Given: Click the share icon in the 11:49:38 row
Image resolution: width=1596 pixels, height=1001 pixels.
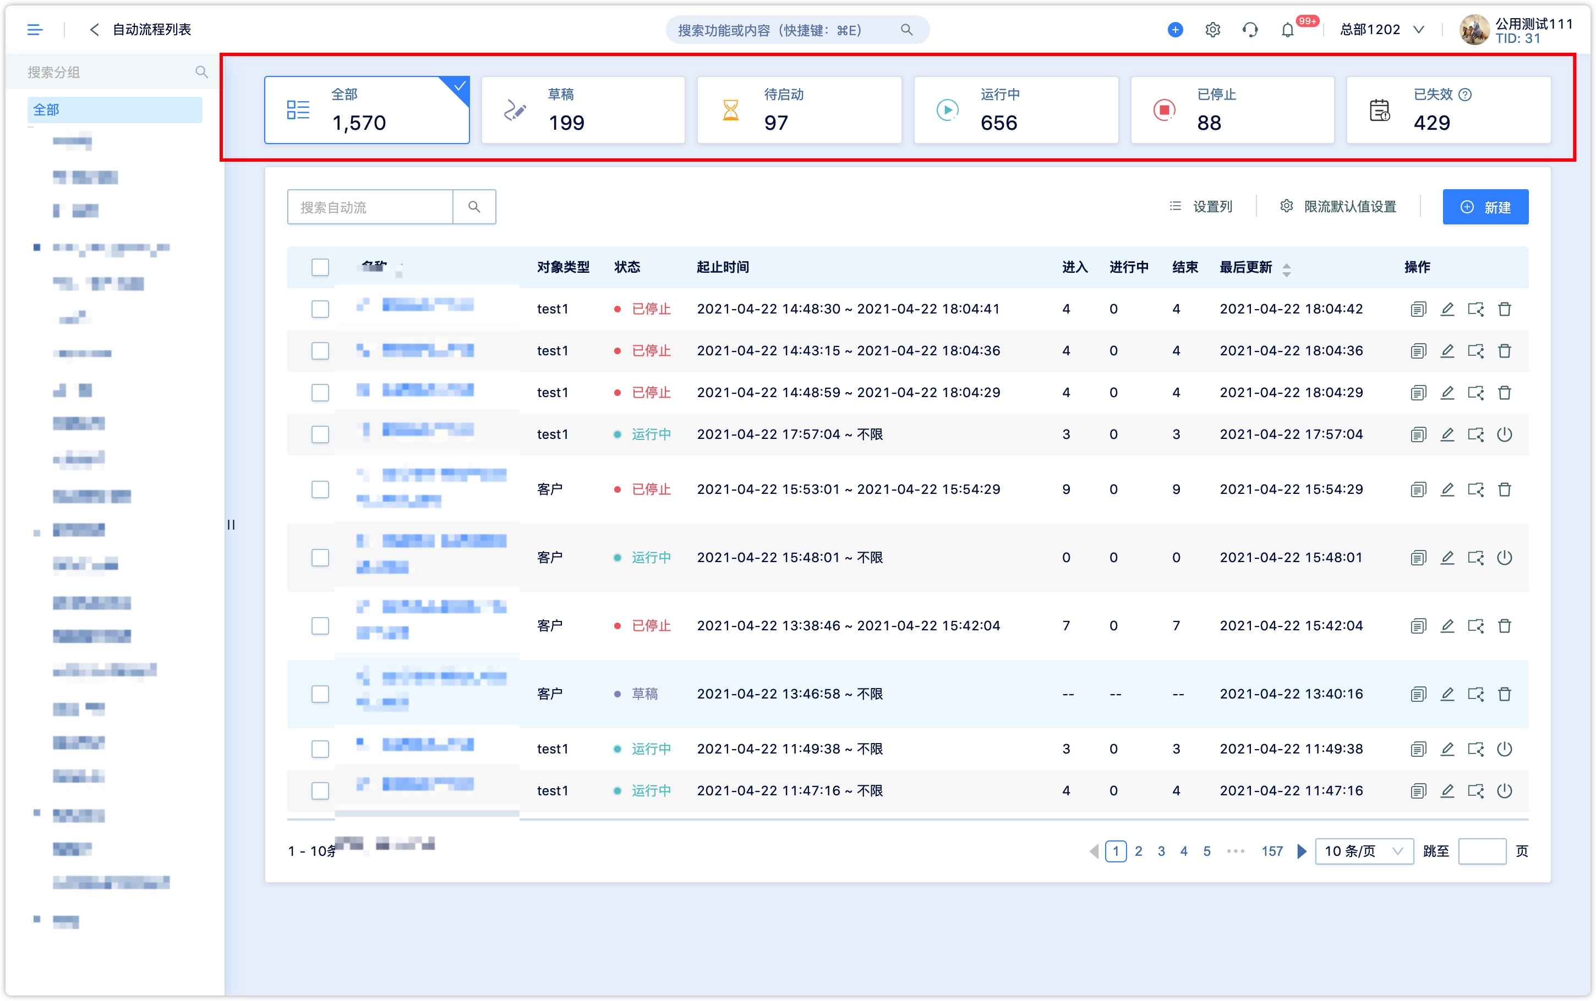Looking at the screenshot, I should 1475,749.
